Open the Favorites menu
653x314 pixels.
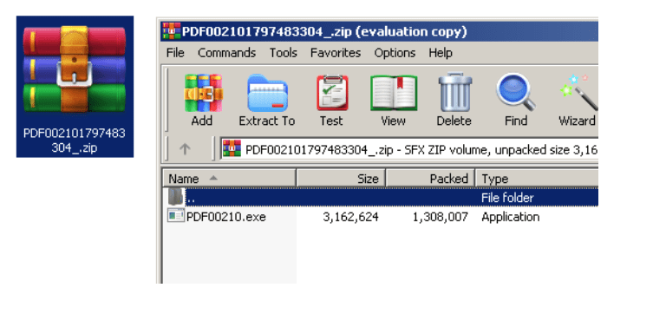click(x=336, y=53)
